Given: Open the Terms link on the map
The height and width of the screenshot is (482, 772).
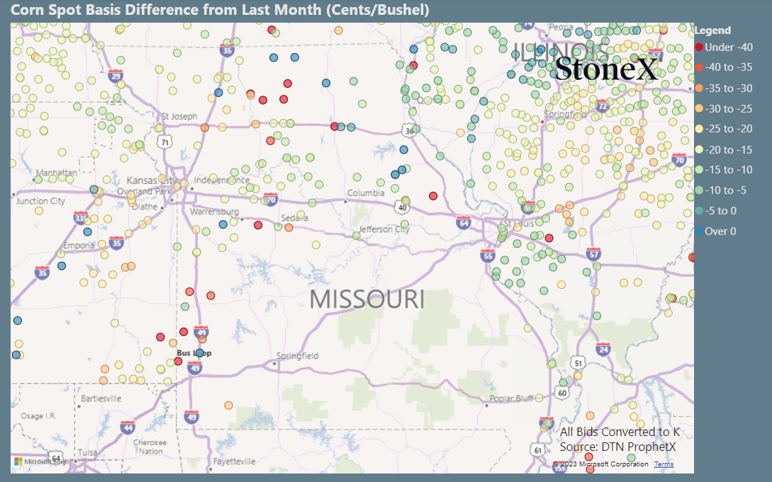Looking at the screenshot, I should coord(664,464).
